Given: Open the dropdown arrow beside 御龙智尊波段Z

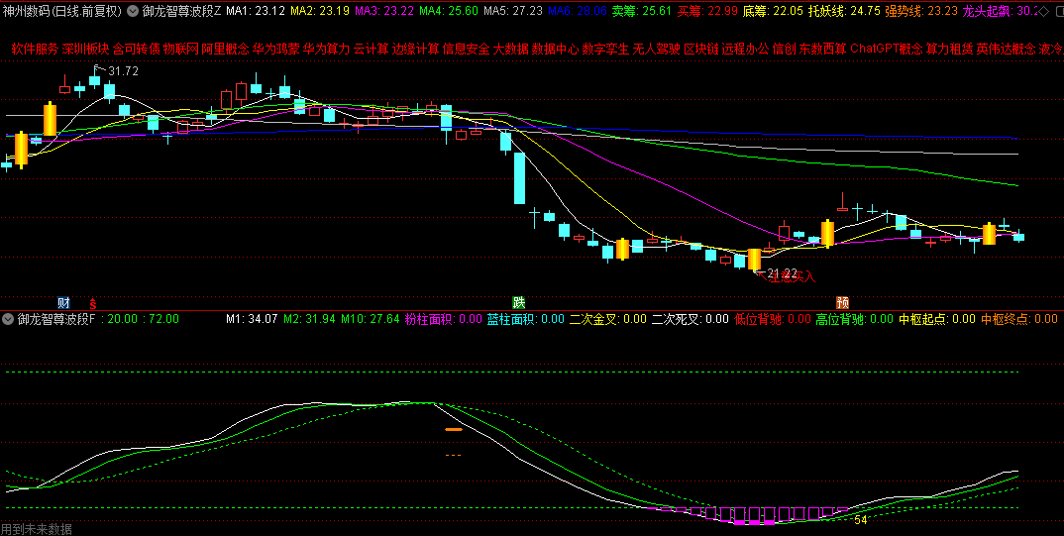Looking at the screenshot, I should tap(133, 11).
